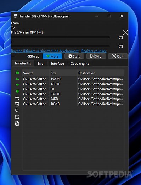Select the row with size 1.19KB
The image size is (141, 185).
click(73, 84)
